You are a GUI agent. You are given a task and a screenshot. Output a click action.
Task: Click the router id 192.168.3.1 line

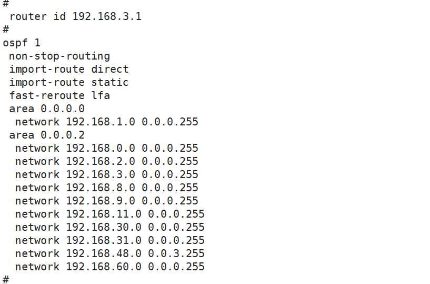click(x=75, y=16)
